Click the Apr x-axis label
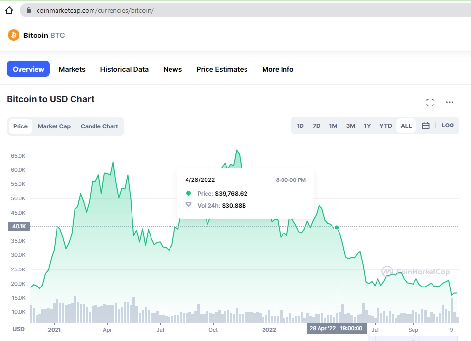The image size is (471, 341). (x=107, y=330)
